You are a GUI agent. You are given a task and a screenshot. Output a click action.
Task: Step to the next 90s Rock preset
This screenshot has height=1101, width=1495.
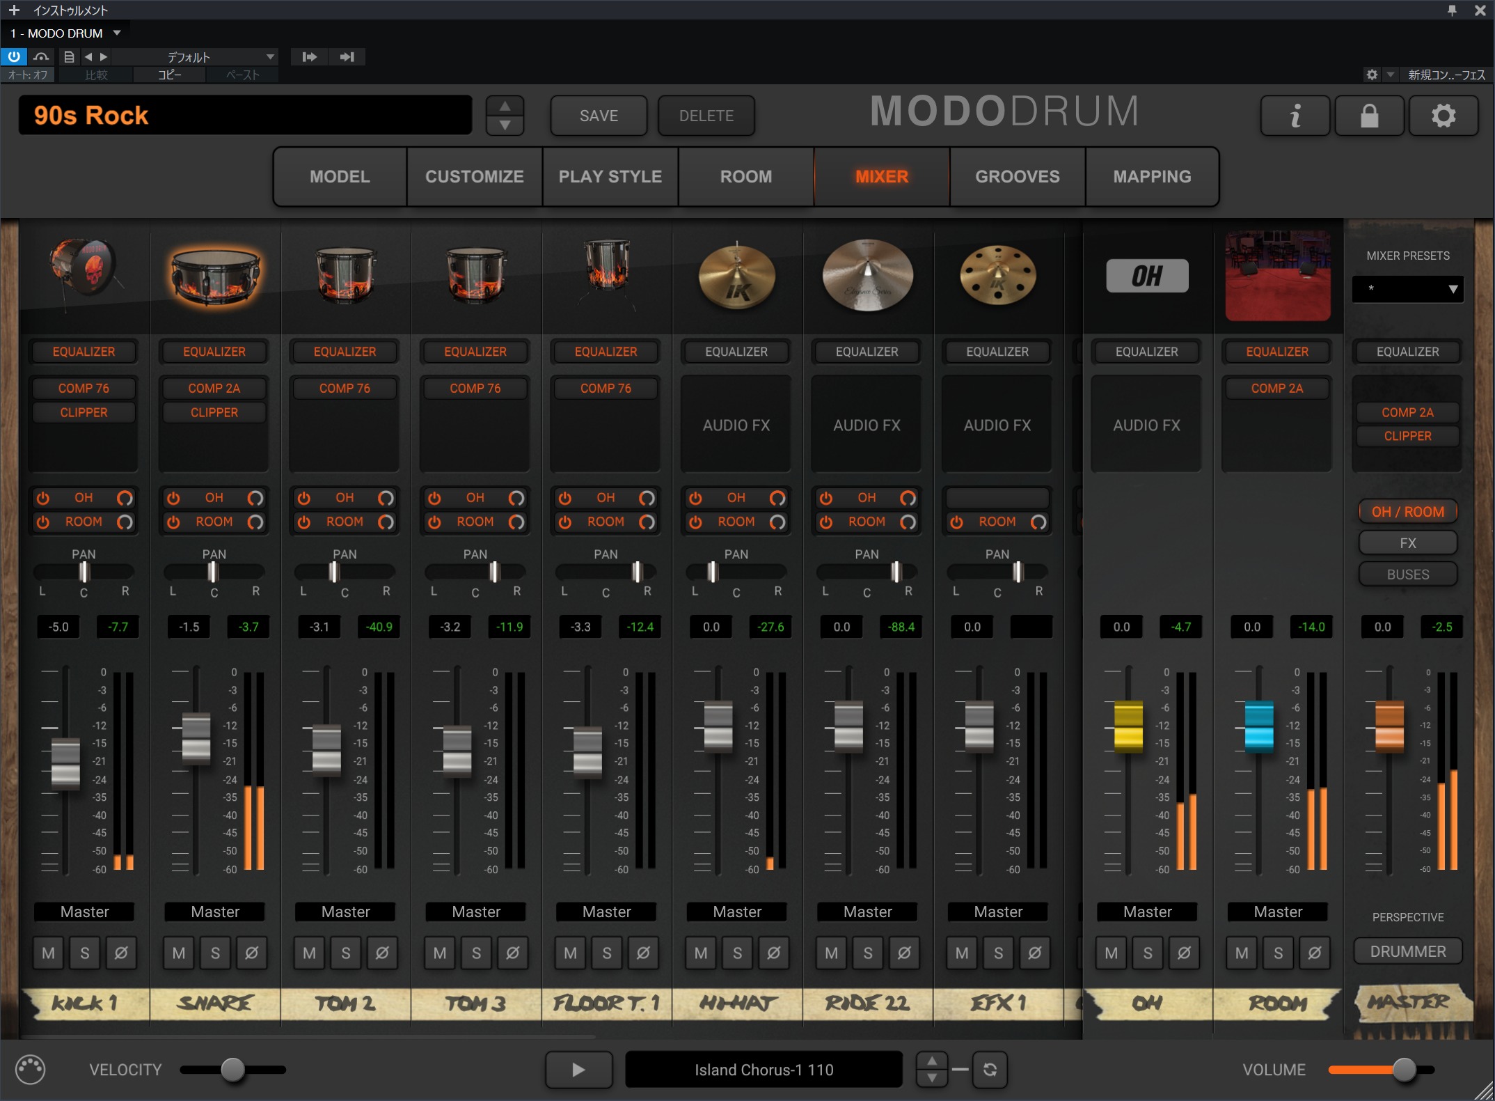click(505, 125)
